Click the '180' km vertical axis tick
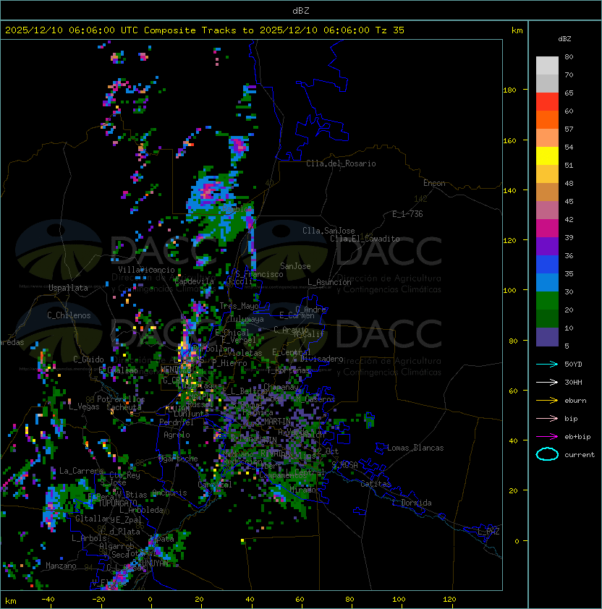Screen dimensions: 602x609 pos(509,90)
